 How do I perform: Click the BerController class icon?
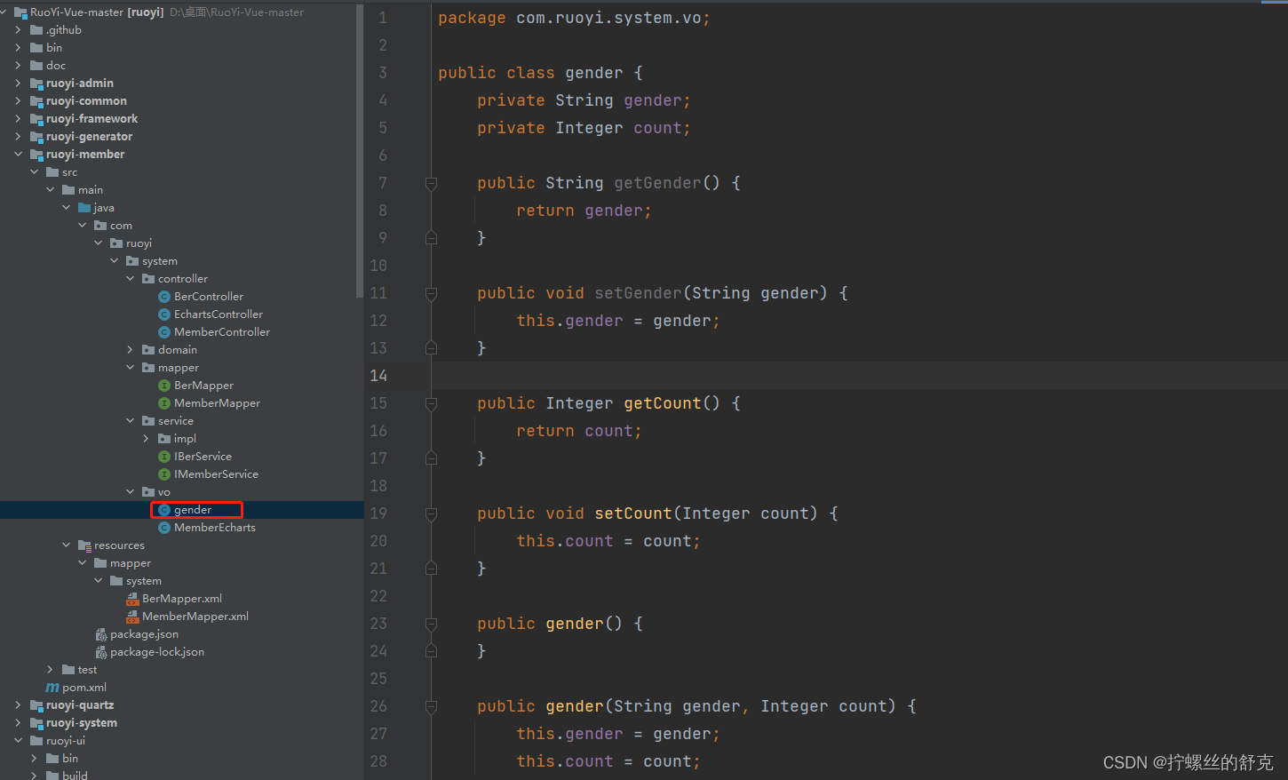[x=164, y=297]
